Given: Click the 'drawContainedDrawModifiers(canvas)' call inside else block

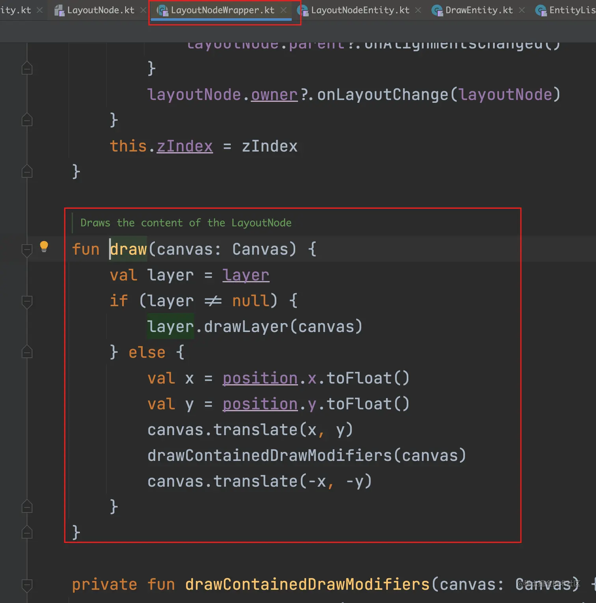Looking at the screenshot, I should pos(307,456).
